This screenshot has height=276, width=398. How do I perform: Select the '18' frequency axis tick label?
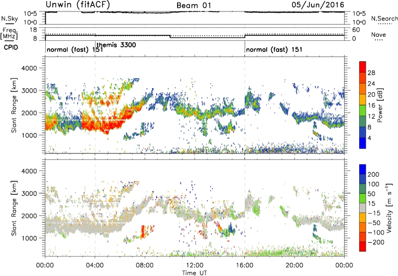33,30
